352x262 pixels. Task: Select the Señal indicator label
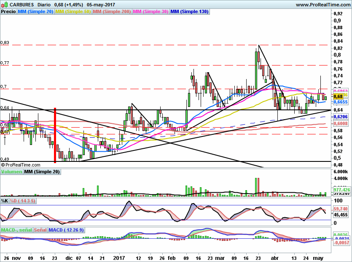tap(40, 230)
